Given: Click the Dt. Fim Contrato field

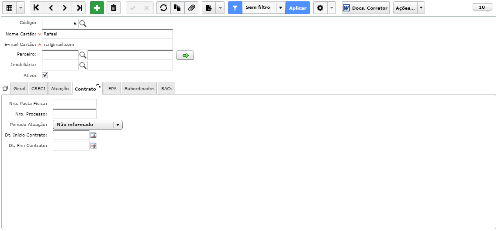Looking at the screenshot, I should pos(71,146).
